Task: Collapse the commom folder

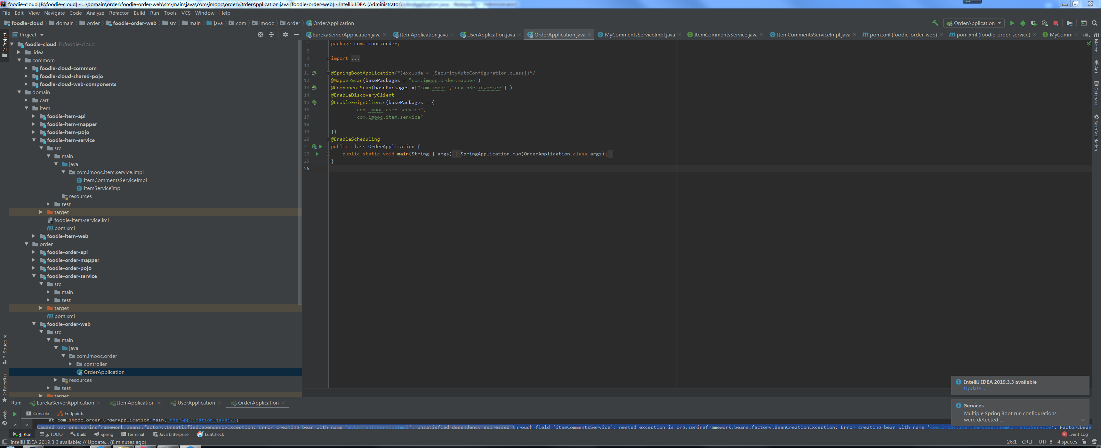Action: 19,60
